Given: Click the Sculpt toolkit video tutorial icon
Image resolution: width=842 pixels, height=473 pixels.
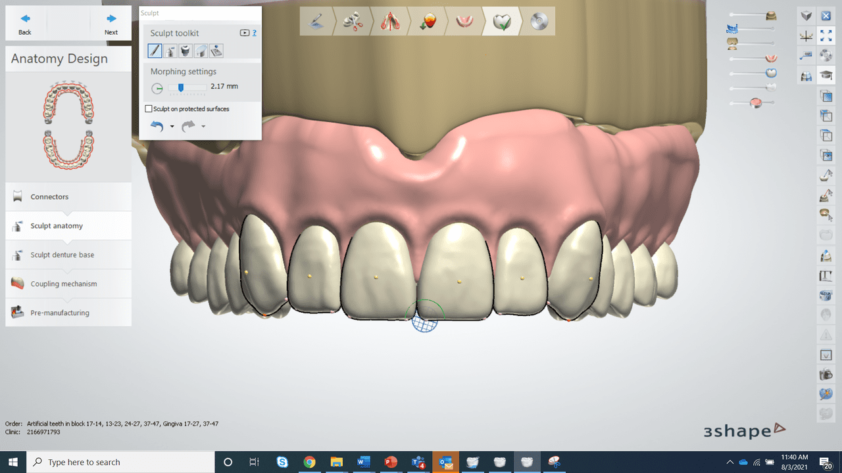Looking at the screenshot, I should tap(245, 33).
